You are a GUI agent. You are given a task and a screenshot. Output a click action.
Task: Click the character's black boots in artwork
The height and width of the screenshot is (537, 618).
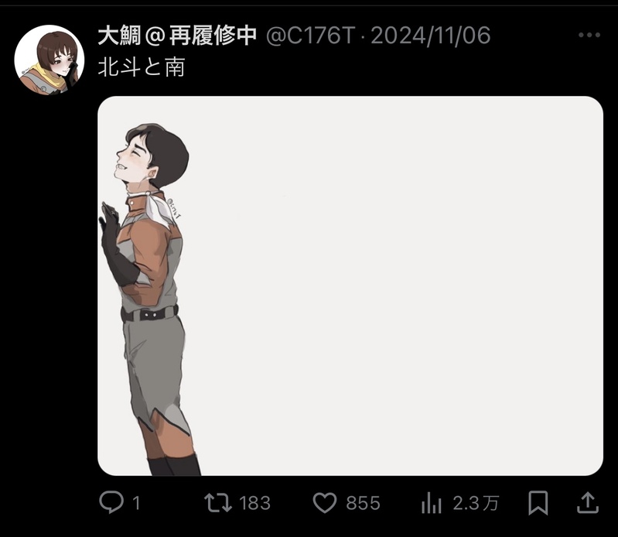coord(173,465)
